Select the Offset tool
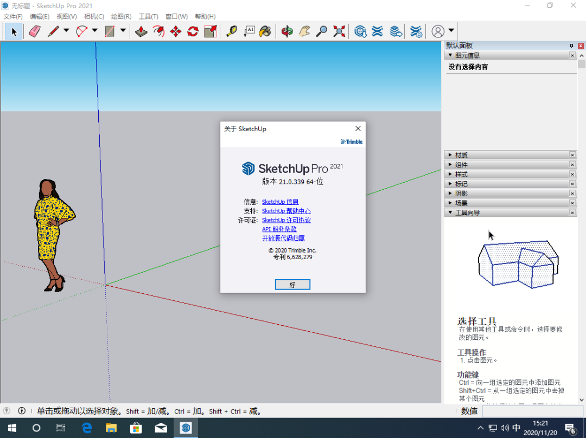Screen dimensions: 586x438 tap(158, 31)
